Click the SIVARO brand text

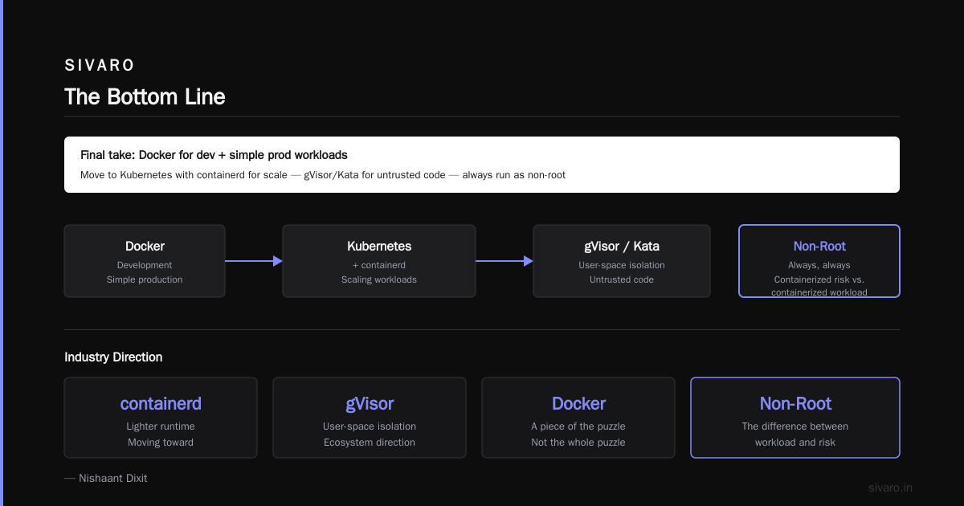pos(100,66)
